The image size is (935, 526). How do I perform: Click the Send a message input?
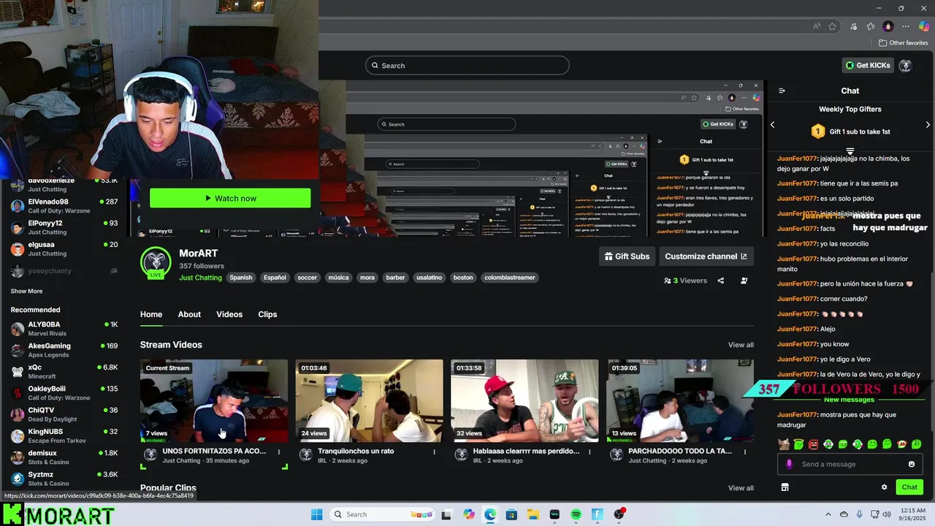[850, 464]
